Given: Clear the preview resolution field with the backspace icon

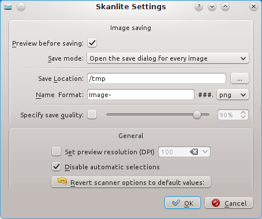Looking at the screenshot, I should point(194,152).
